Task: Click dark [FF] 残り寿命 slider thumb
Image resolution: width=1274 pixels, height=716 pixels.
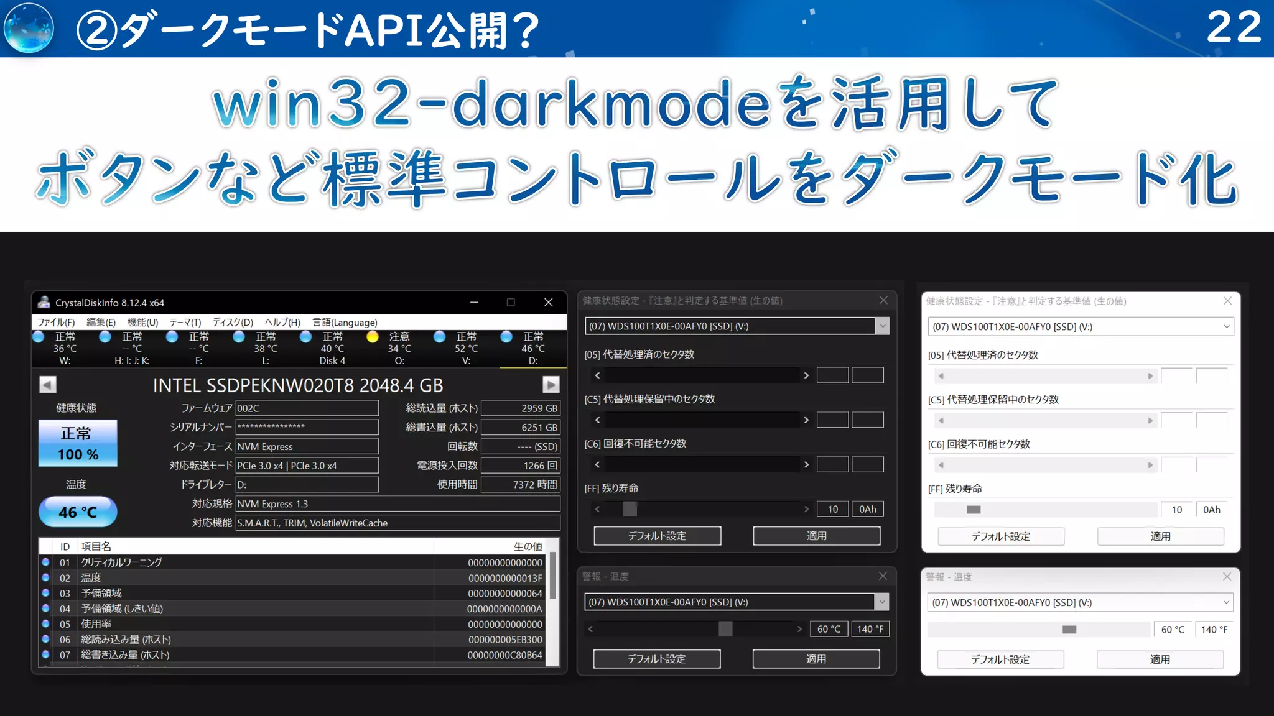Action: tap(630, 509)
